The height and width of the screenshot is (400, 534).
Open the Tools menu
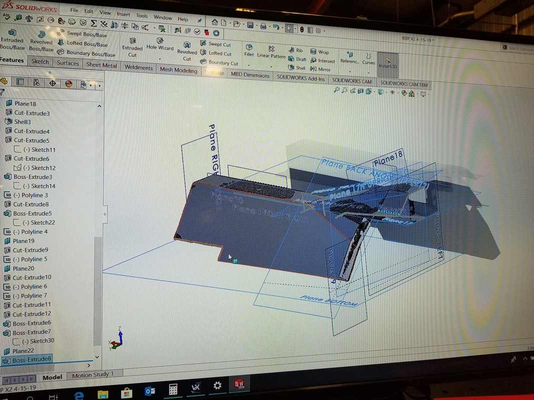point(142,15)
